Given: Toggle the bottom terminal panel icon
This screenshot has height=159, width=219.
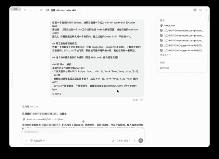Looking at the screenshot, I should (201, 10).
